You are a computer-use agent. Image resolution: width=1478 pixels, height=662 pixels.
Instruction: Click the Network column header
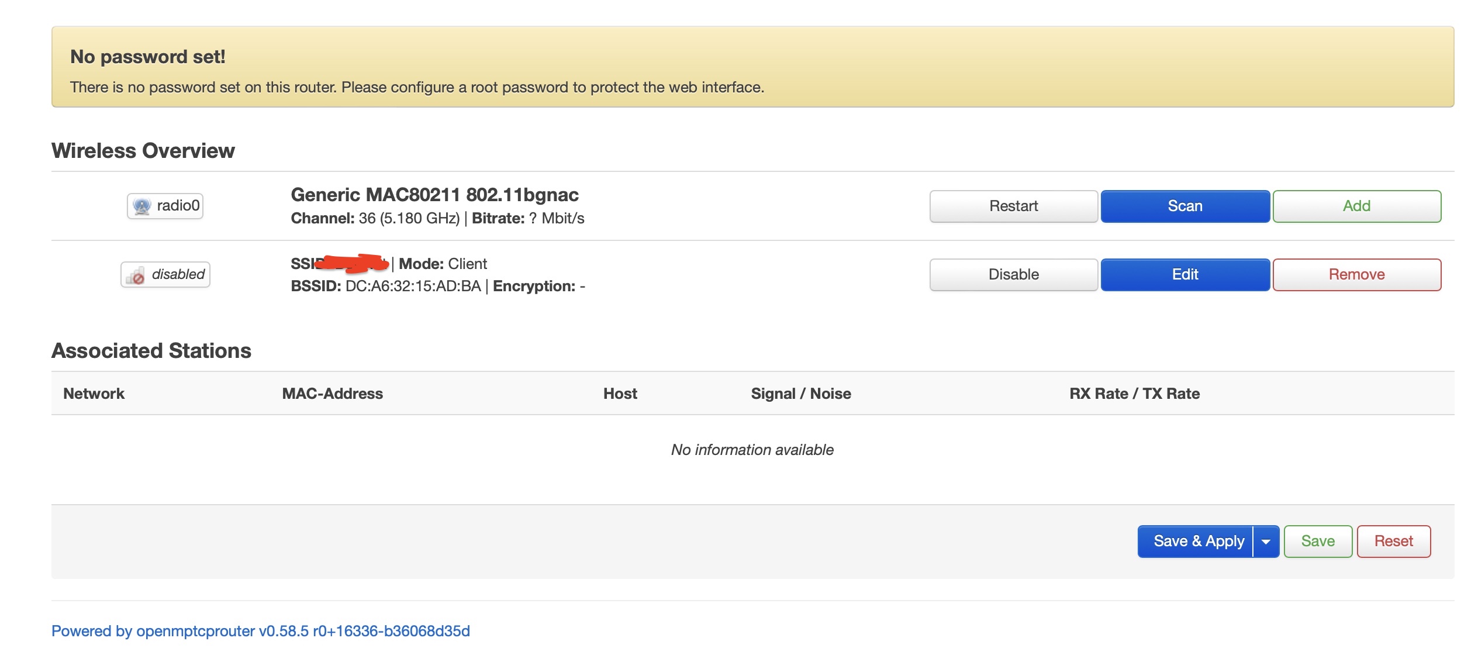pyautogui.click(x=94, y=394)
